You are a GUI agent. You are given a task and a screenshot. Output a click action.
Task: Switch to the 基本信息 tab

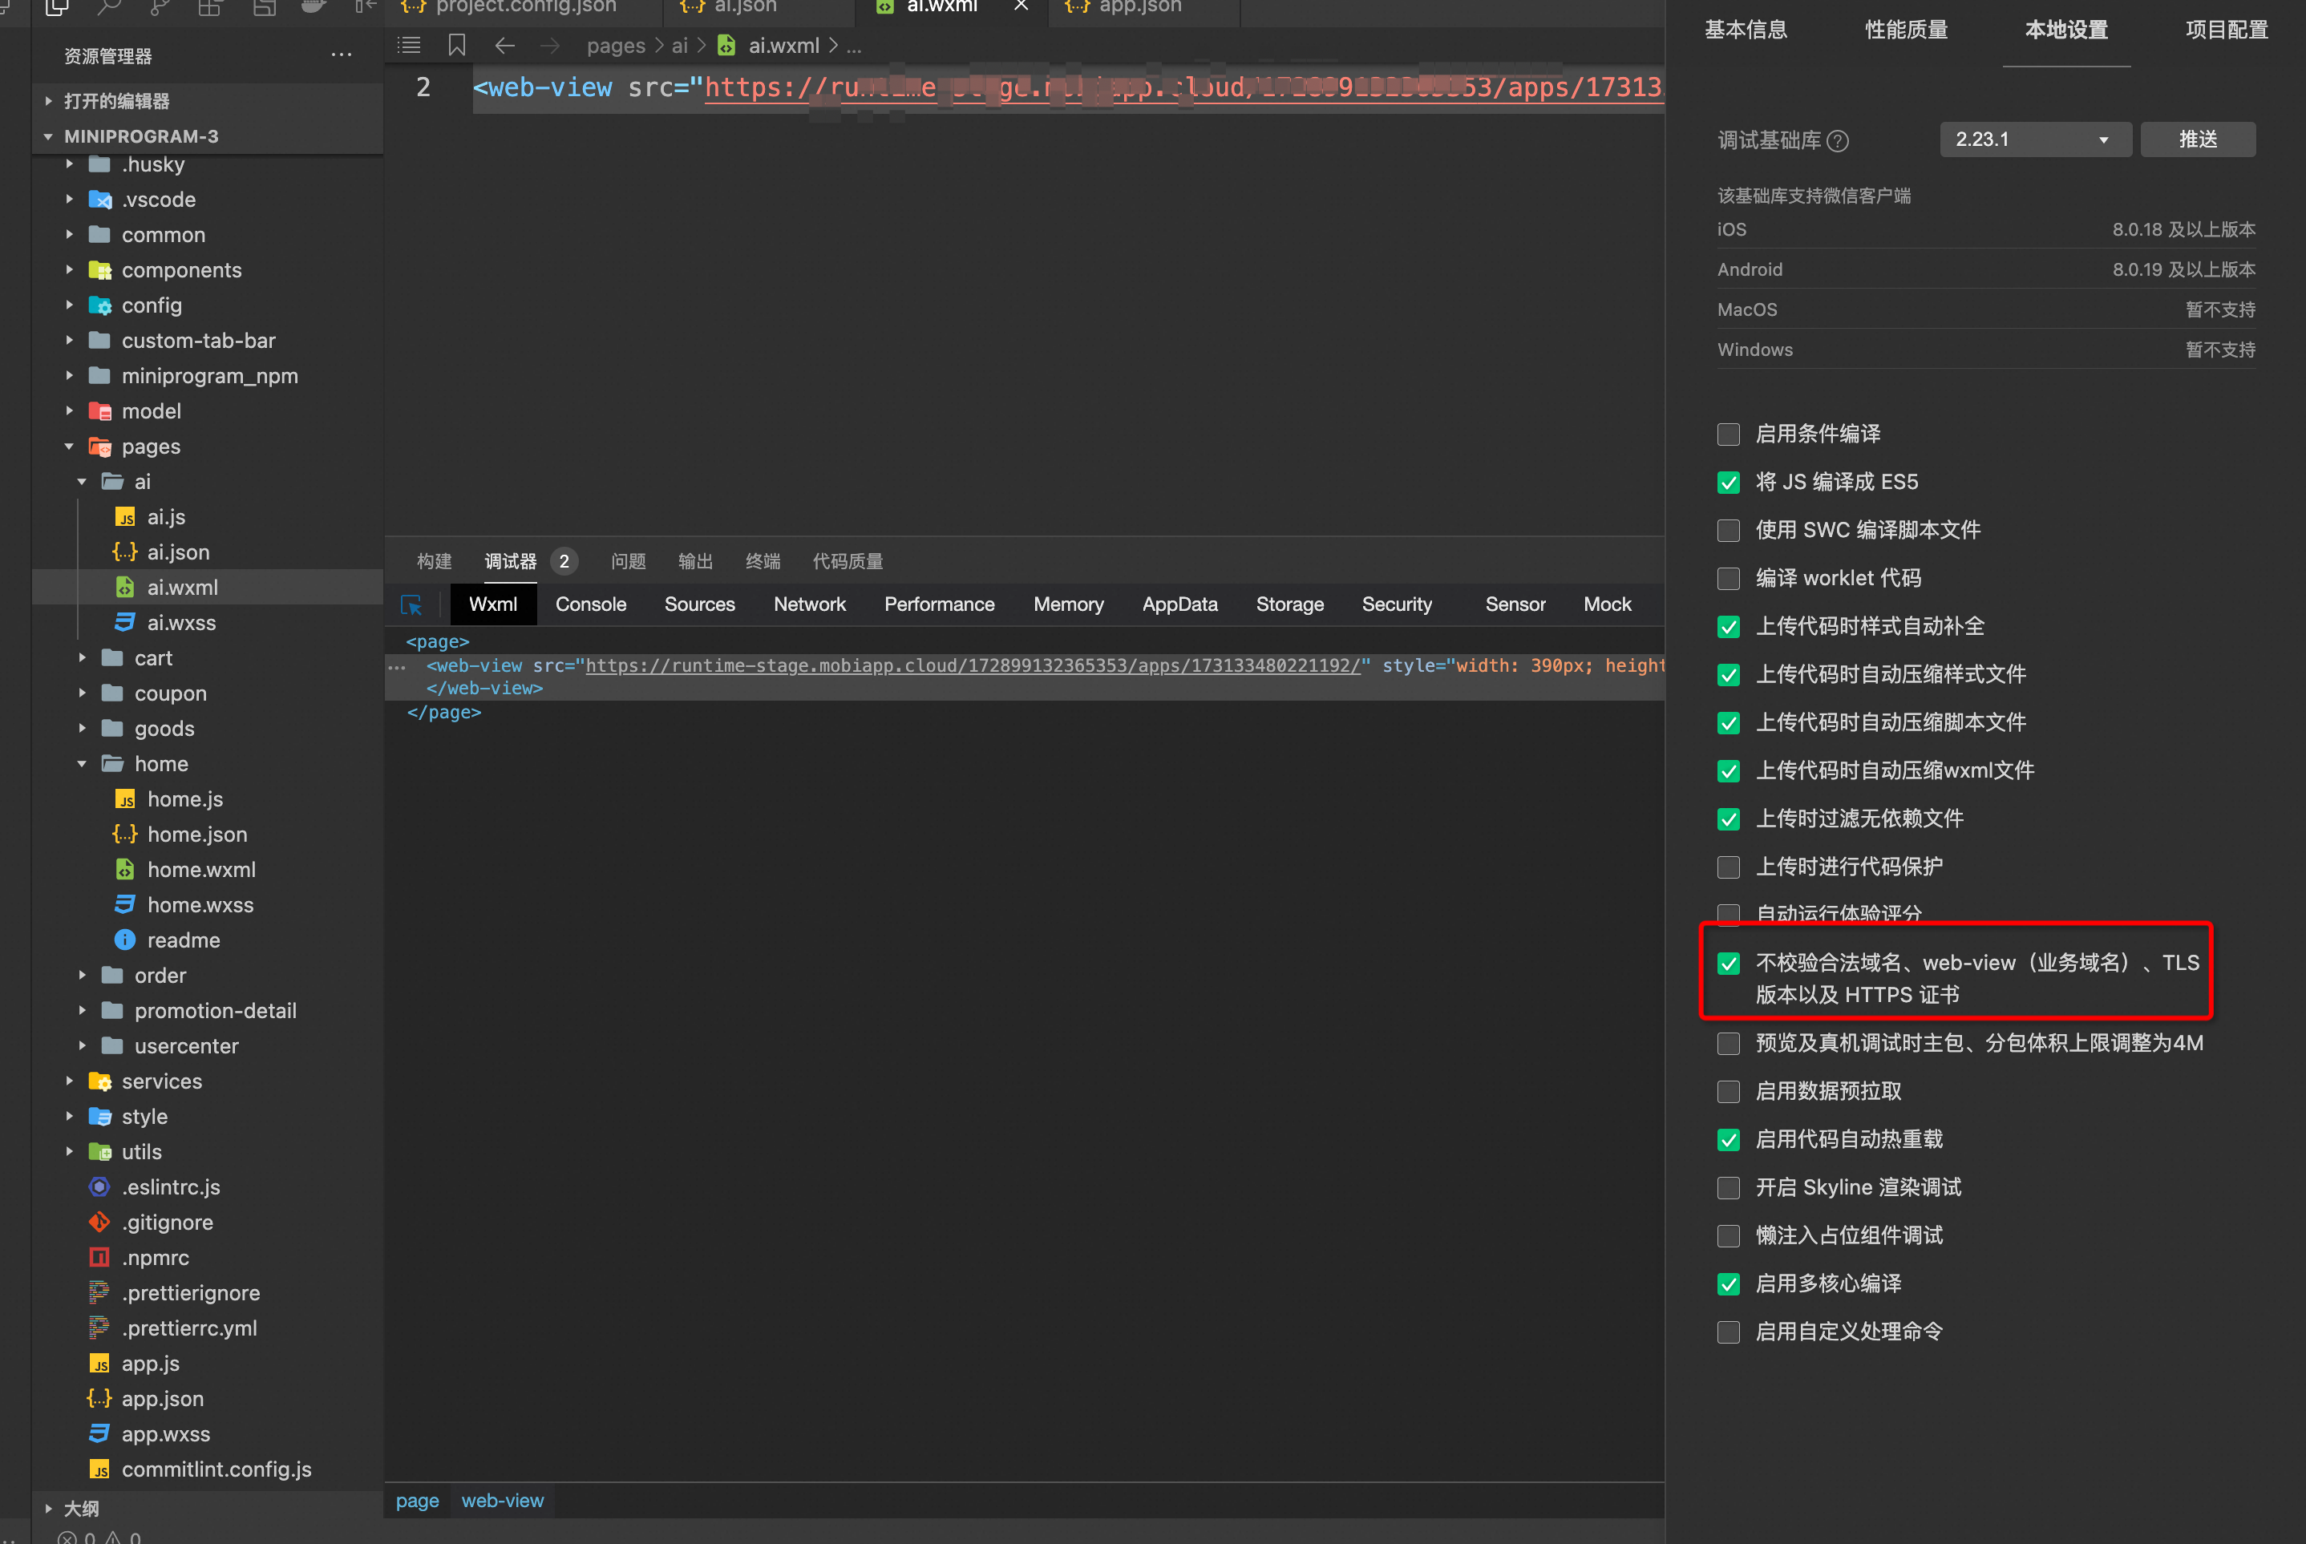1746,30
